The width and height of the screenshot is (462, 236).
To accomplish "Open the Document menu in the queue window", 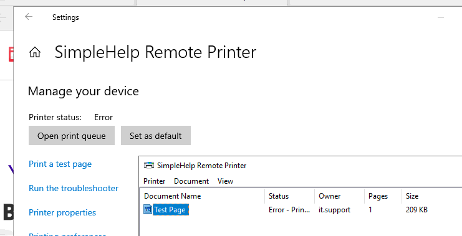I will 191,181.
